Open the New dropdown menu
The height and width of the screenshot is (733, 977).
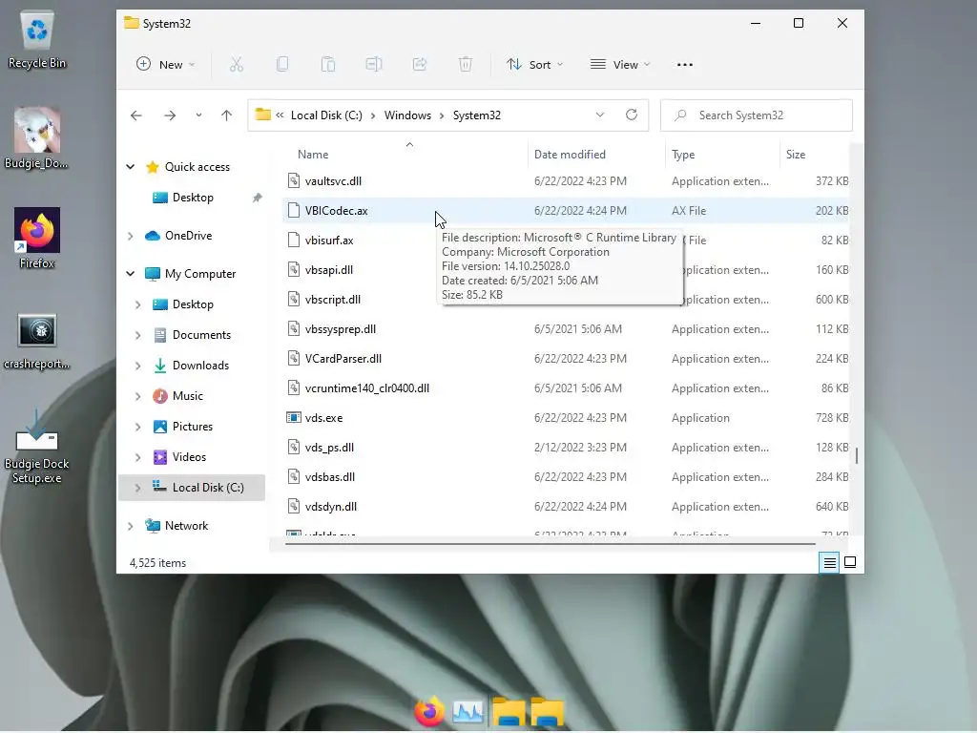click(166, 65)
